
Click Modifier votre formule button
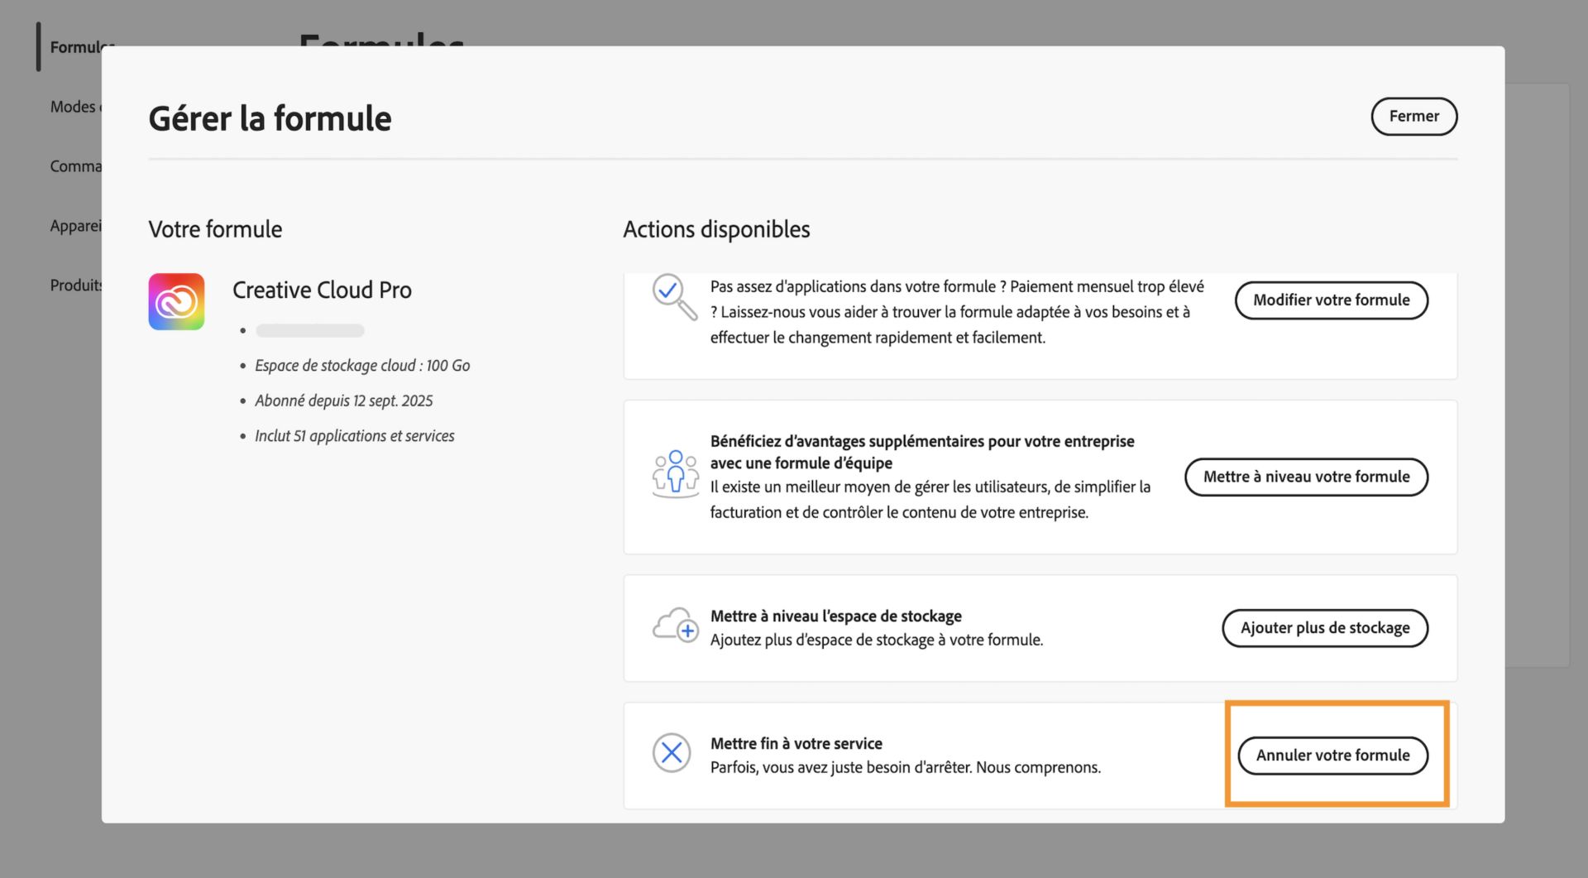1331,300
